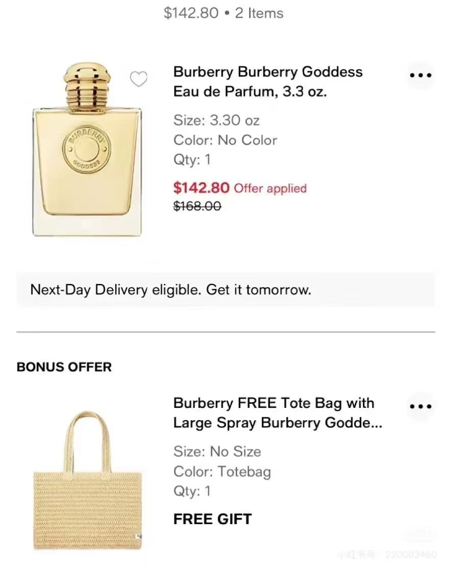Open the Burberry Goddess Eau de Parfum title
The height and width of the screenshot is (570, 450).
pos(268,82)
